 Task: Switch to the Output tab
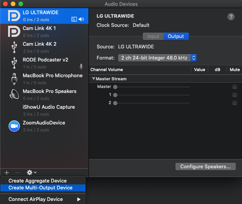coord(176,36)
